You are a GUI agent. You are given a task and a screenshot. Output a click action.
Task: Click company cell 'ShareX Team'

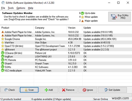(x=42, y=63)
